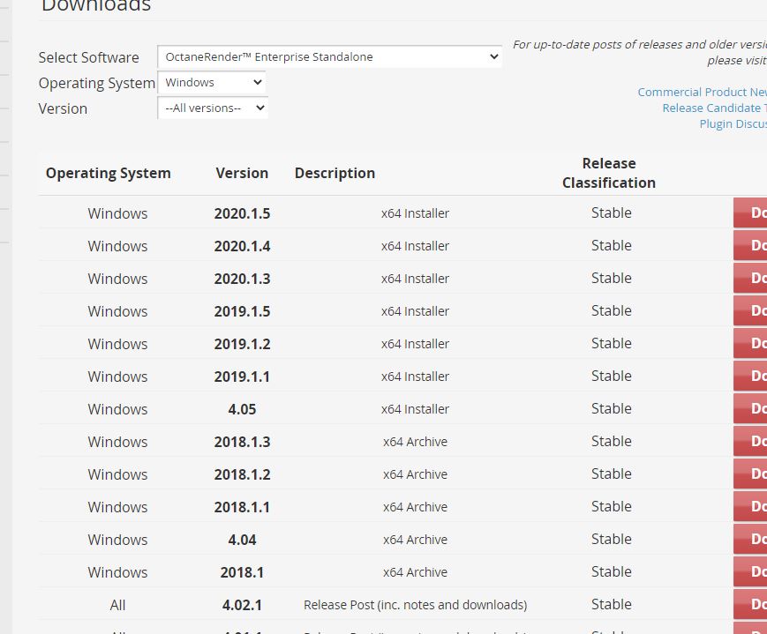Select version number 2019.1.5 text
The height and width of the screenshot is (634, 767).
coord(242,311)
